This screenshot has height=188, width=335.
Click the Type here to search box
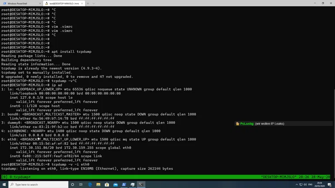38,185
